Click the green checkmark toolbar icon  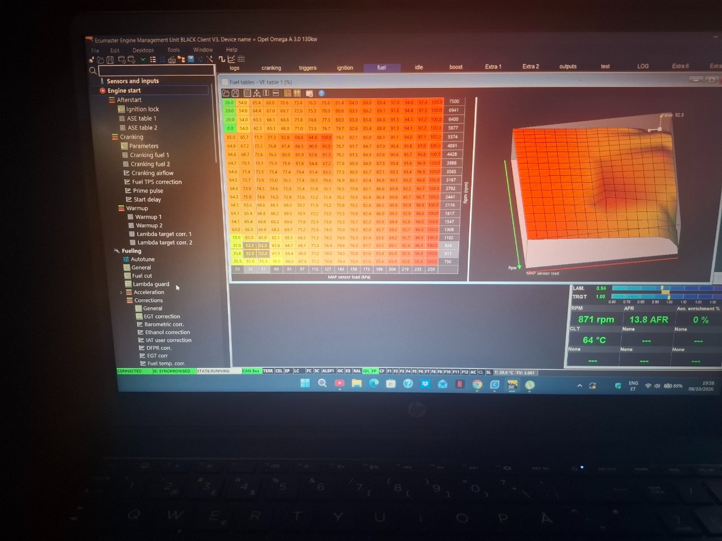pos(143,59)
